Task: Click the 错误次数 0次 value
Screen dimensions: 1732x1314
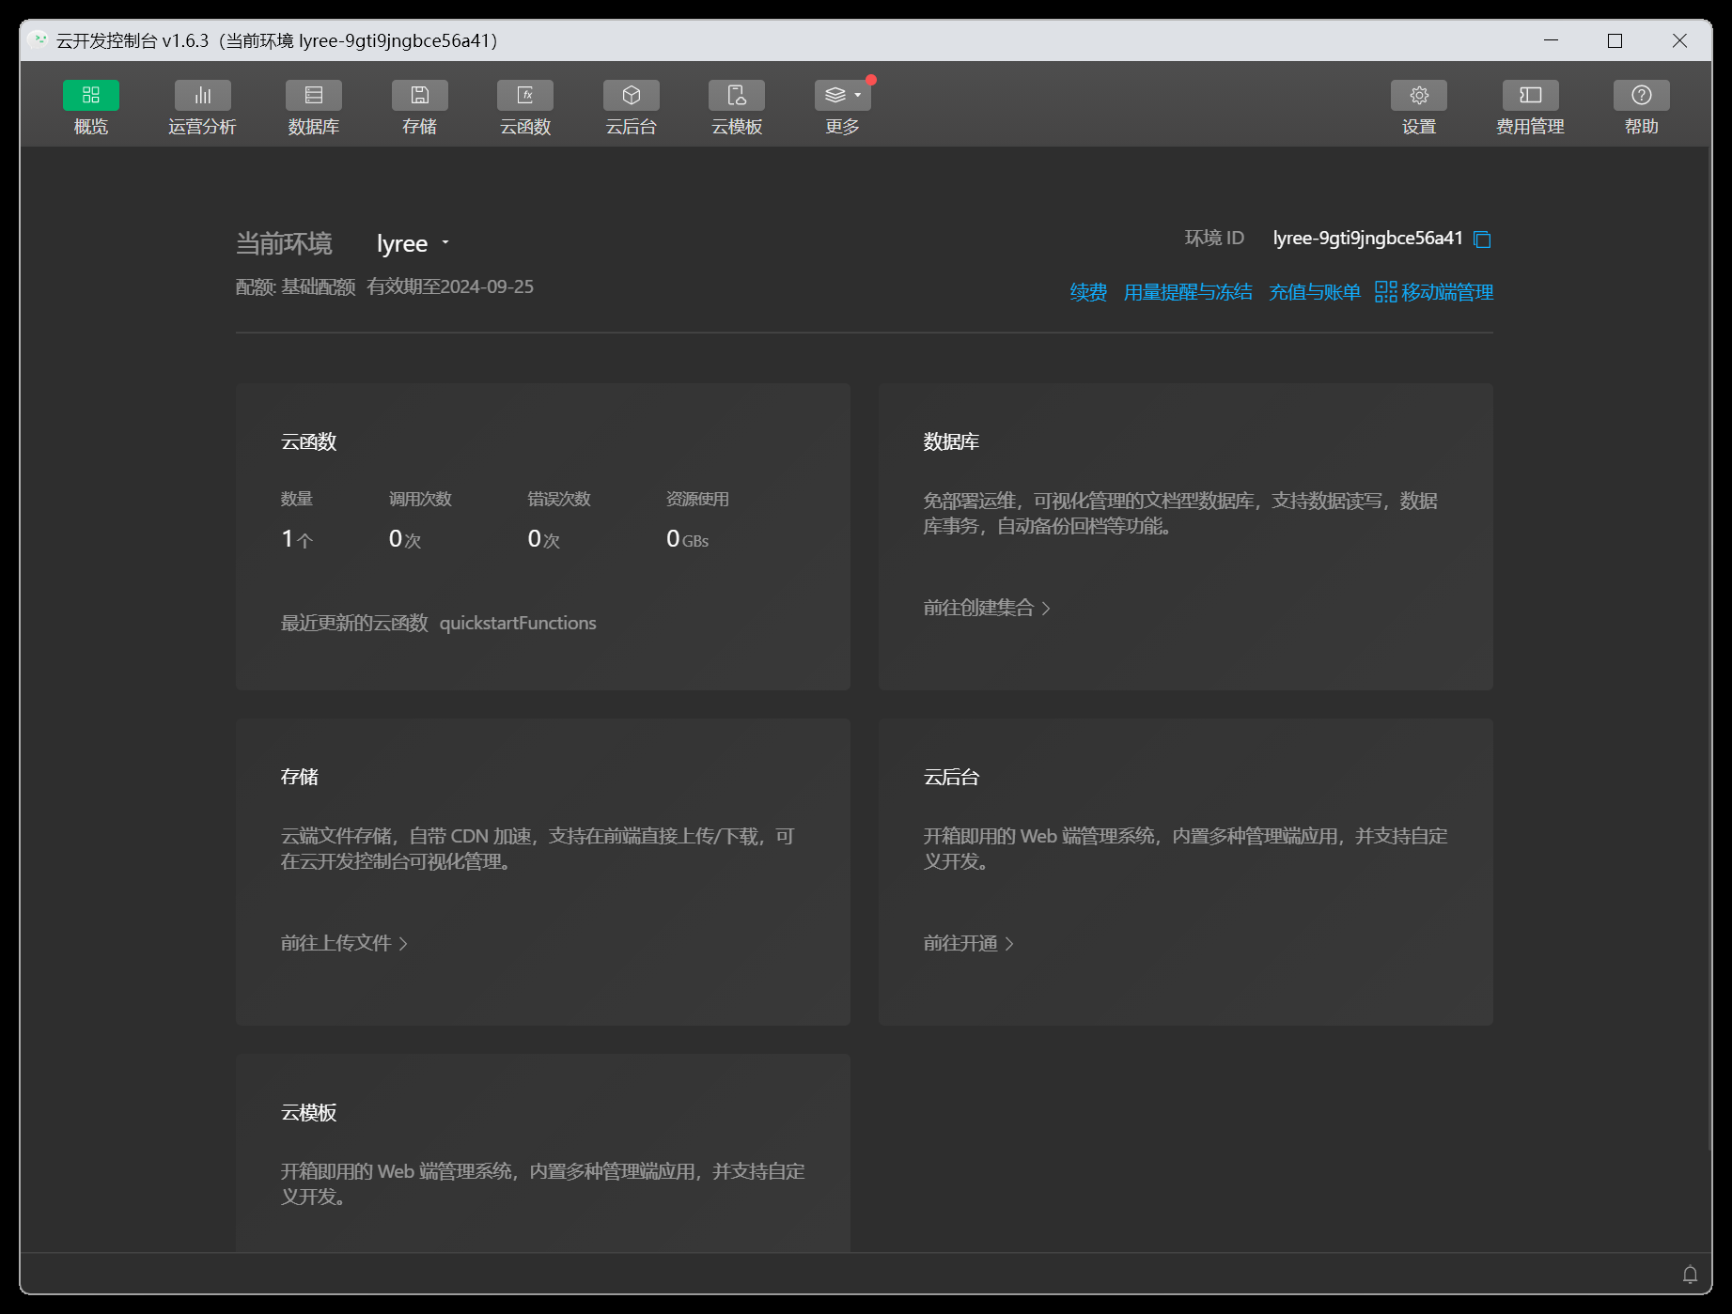Action: (x=543, y=538)
